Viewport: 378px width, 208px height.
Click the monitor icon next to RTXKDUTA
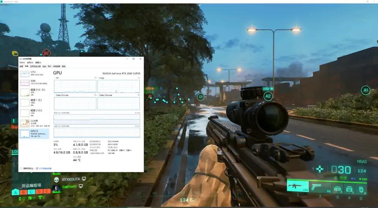pos(84,178)
